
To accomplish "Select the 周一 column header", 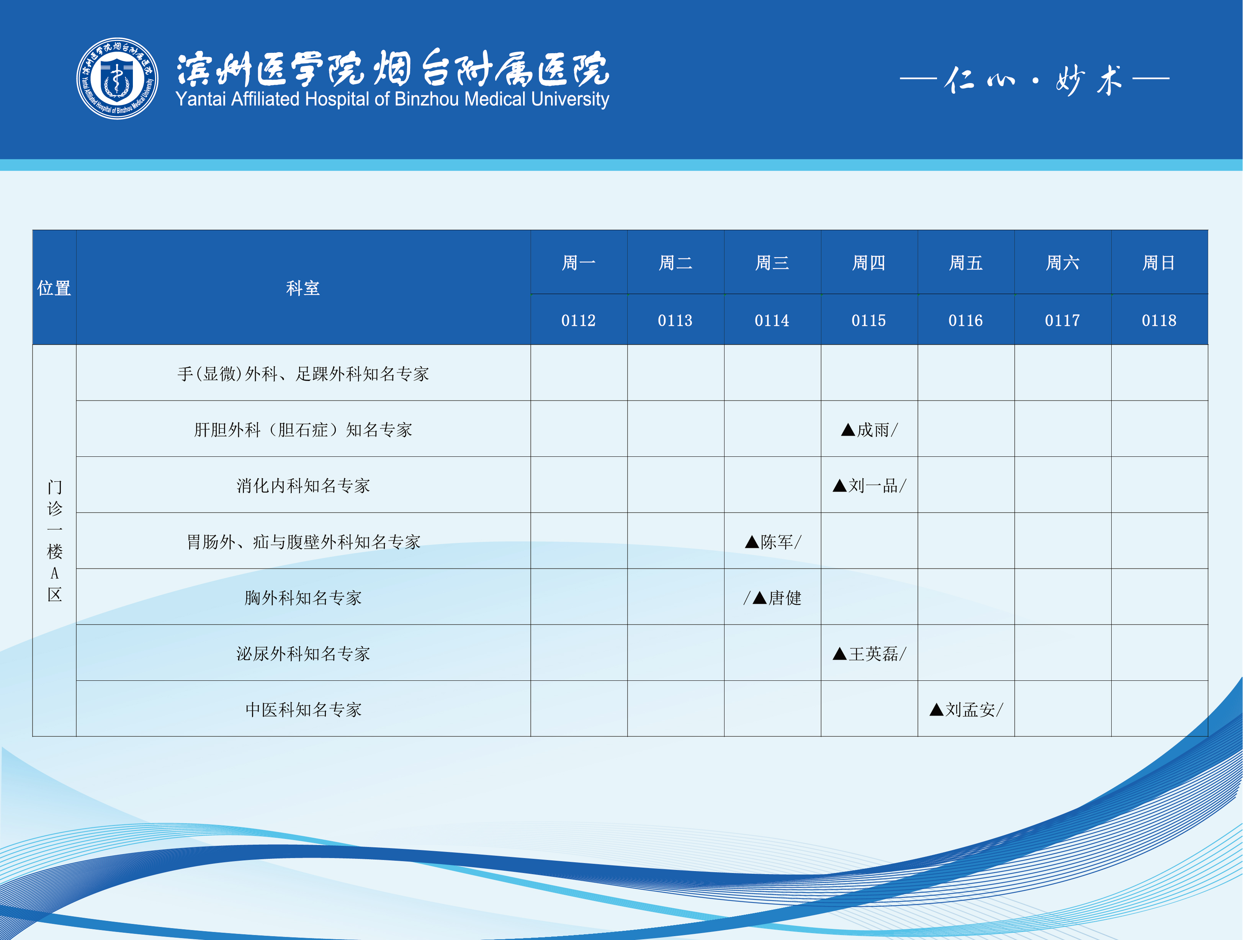I will 578,262.
